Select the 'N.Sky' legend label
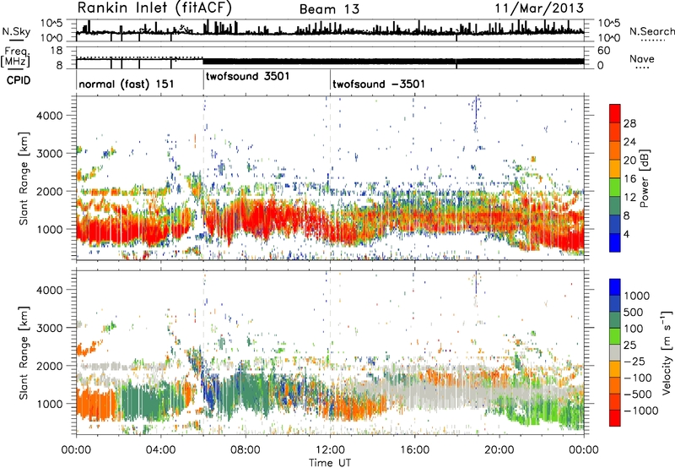675x468 pixels. [16, 31]
